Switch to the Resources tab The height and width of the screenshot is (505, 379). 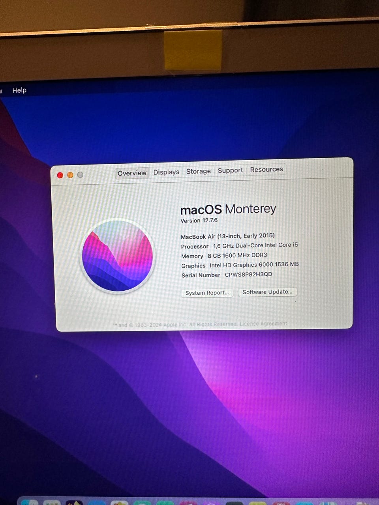coord(266,169)
